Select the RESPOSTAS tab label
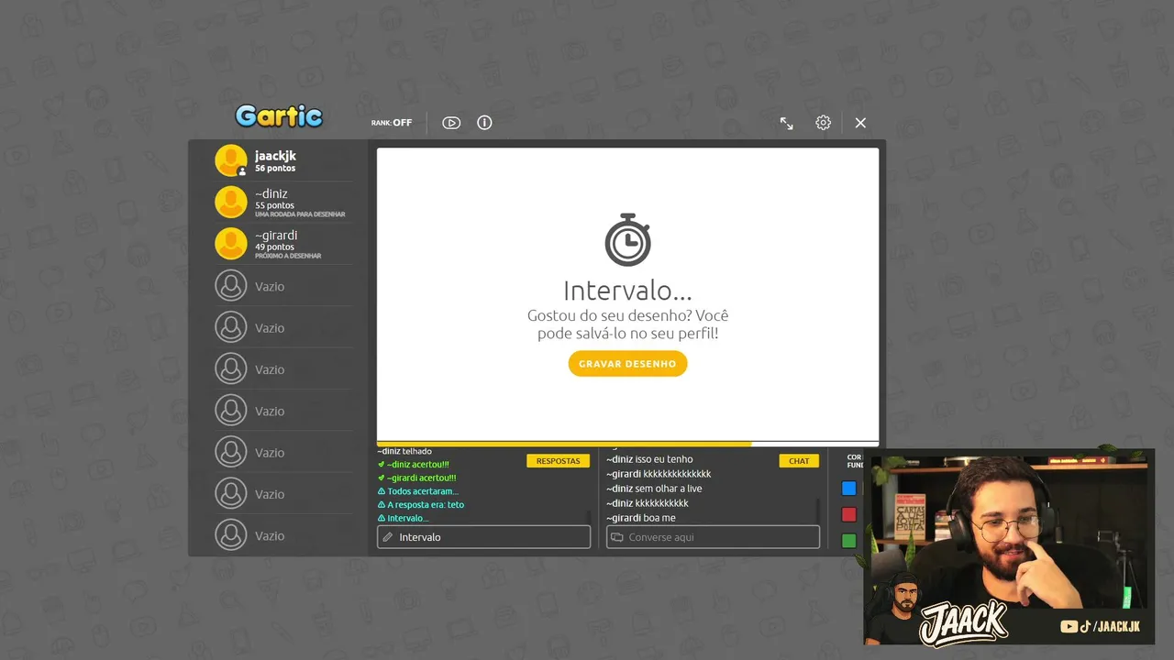The height and width of the screenshot is (660, 1174). tap(558, 461)
